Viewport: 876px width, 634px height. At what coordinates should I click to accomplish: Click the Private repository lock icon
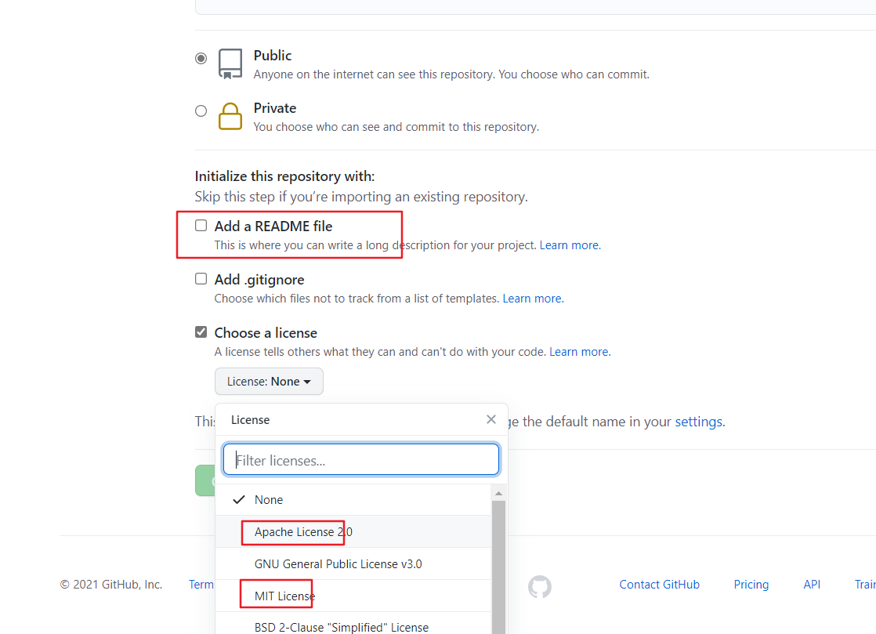point(230,116)
